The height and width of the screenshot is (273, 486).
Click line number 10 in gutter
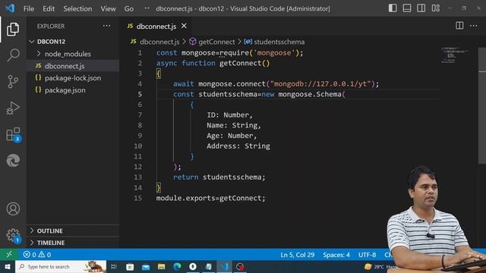[x=138, y=146]
